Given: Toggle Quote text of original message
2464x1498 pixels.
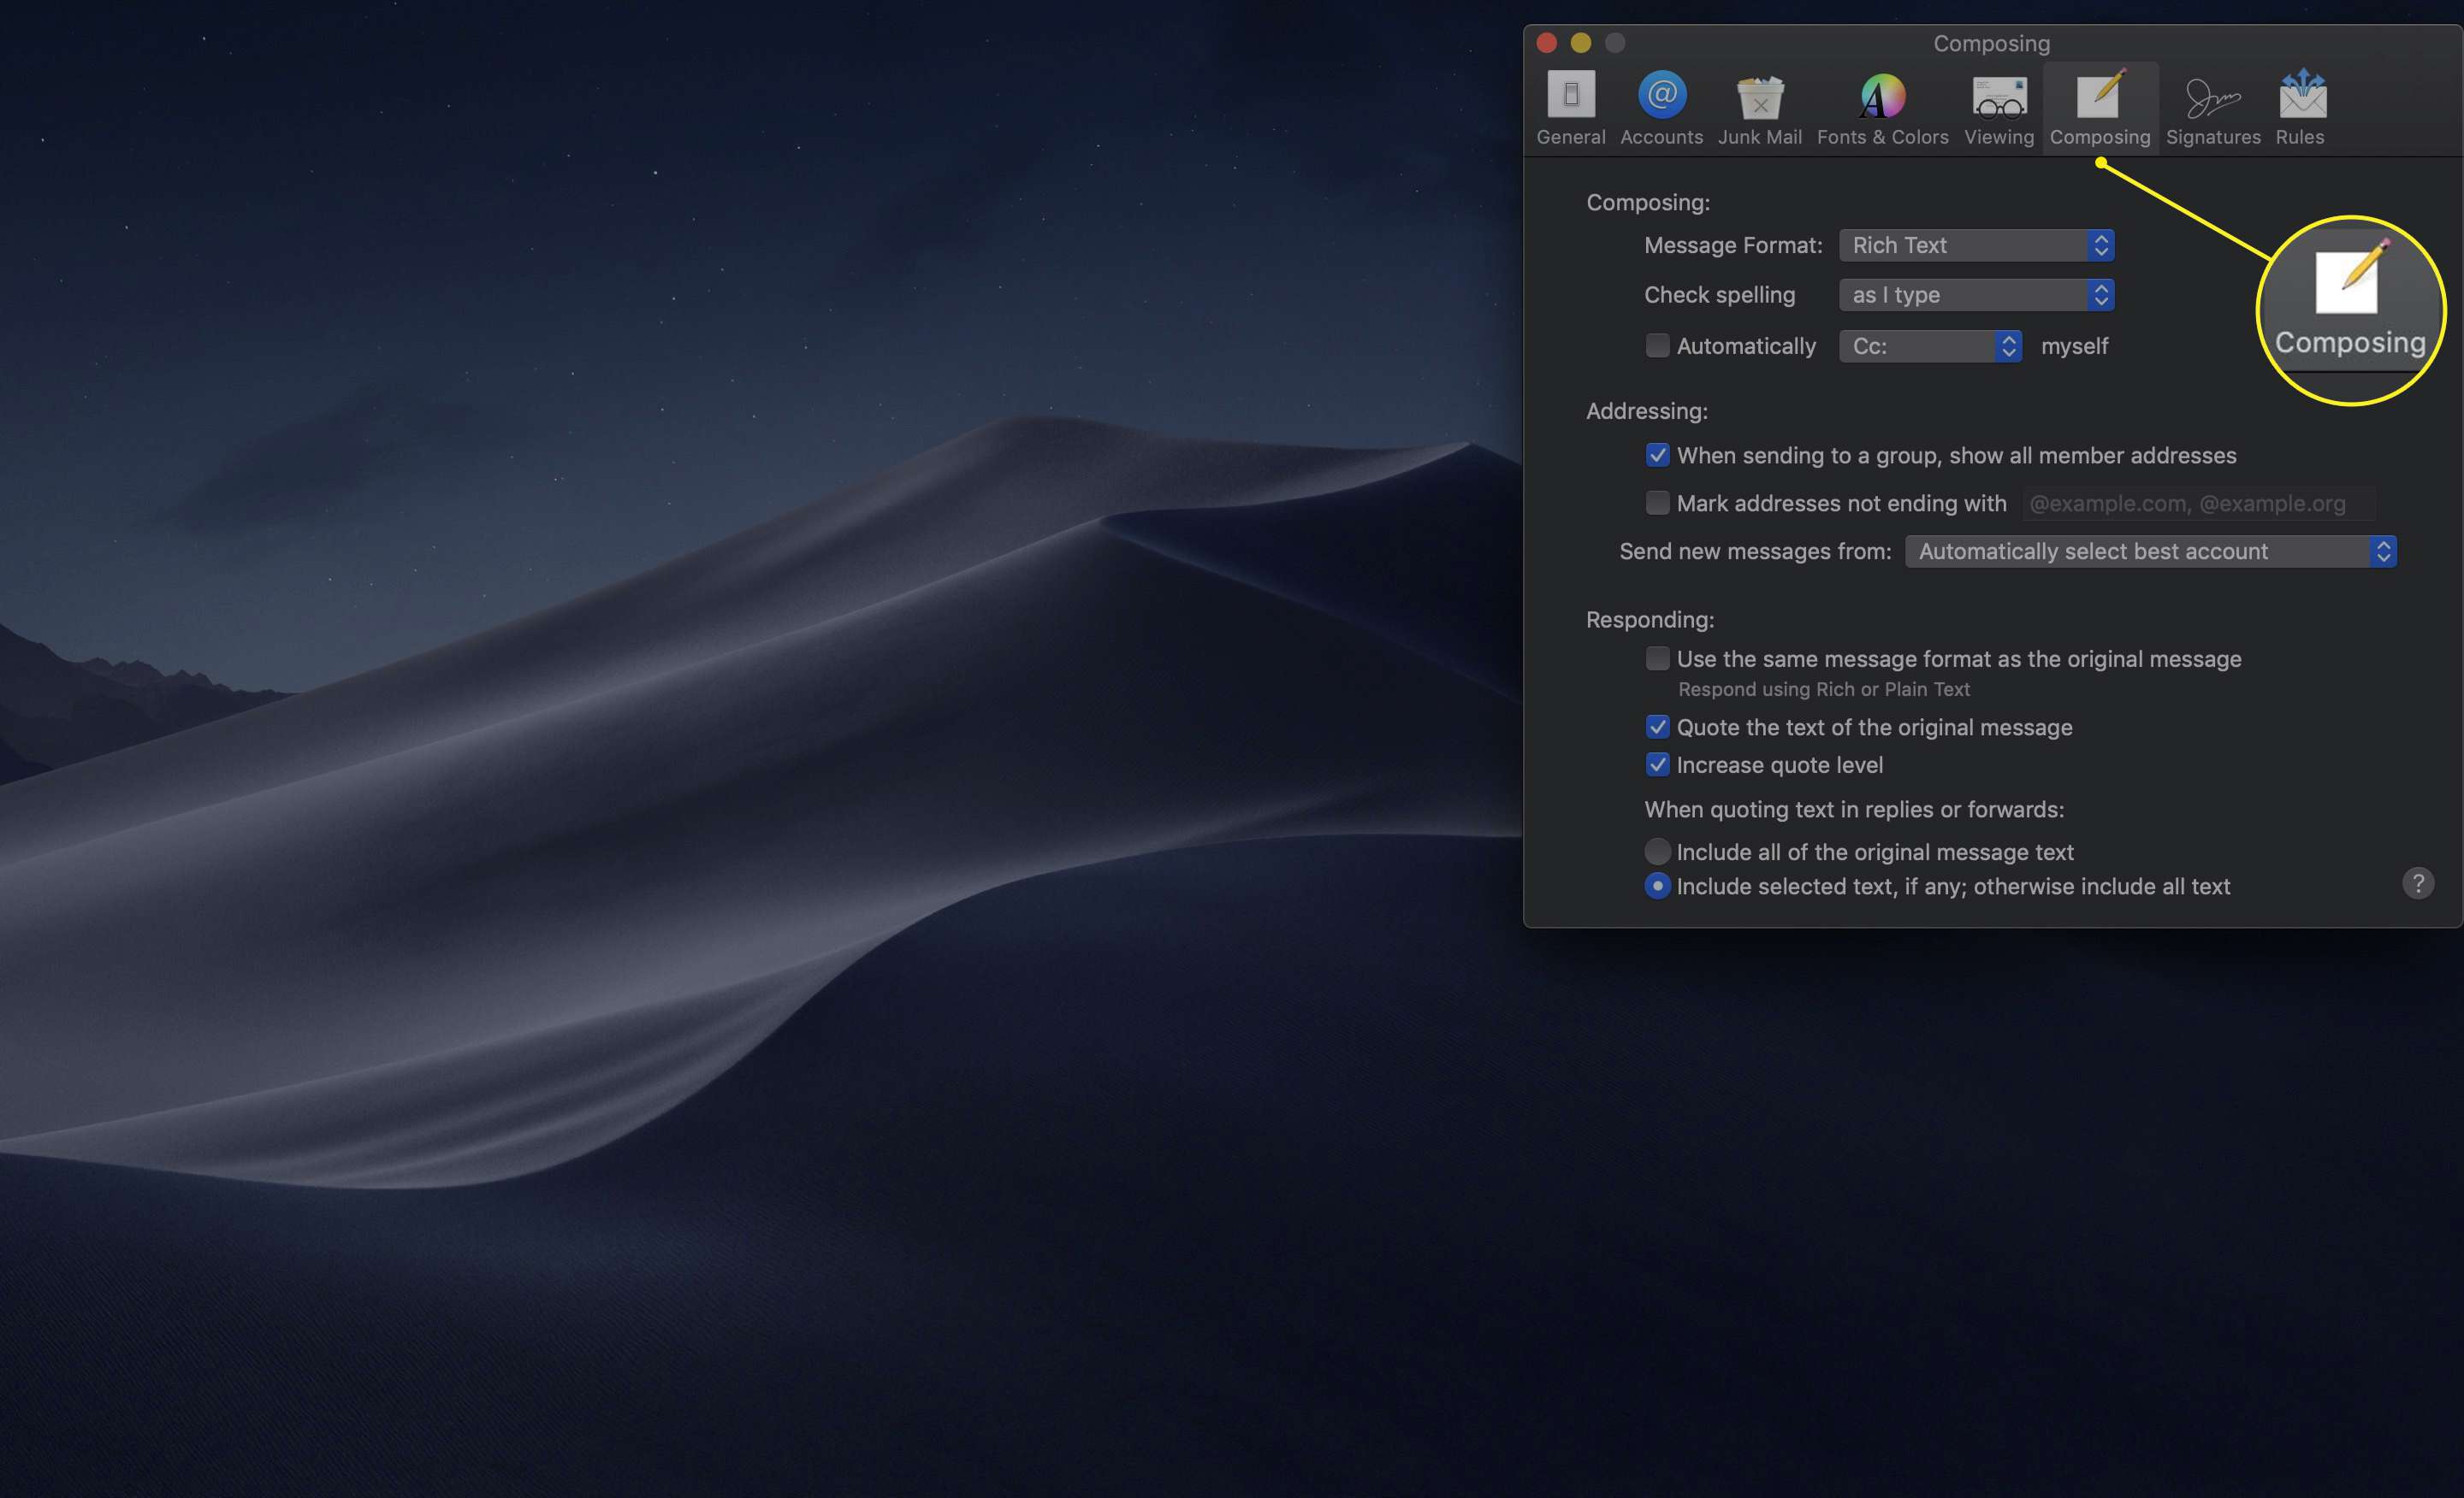Looking at the screenshot, I should pos(1656,726).
